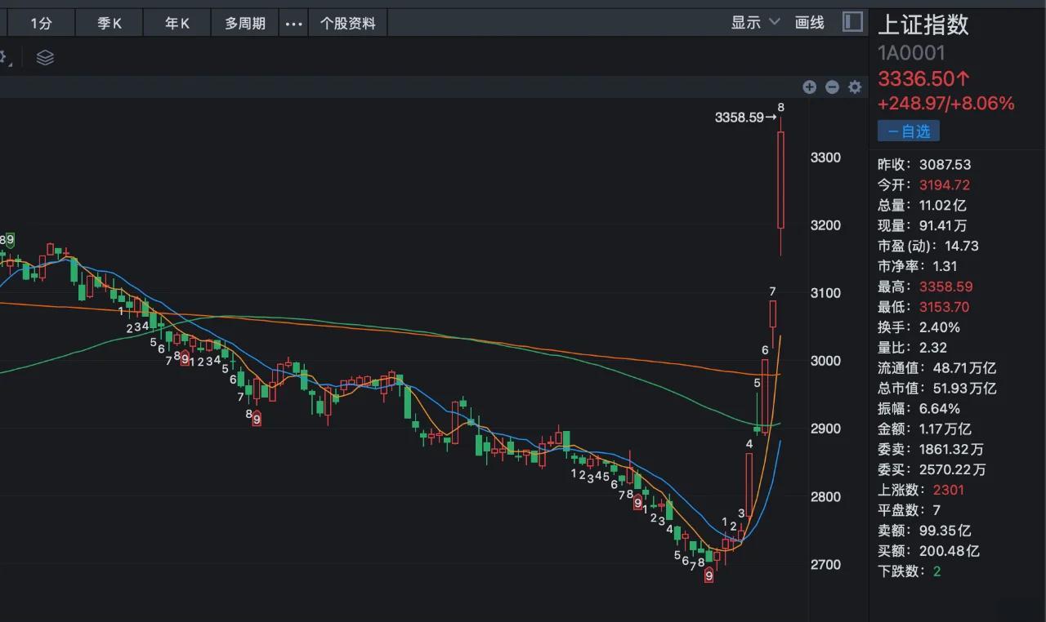Click the zoom out minus icon
1046x622 pixels.
point(832,87)
